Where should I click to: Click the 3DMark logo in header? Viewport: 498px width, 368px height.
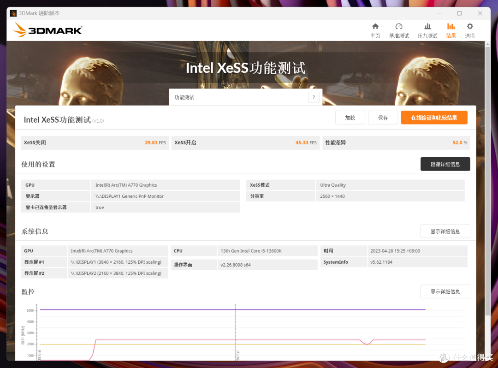point(47,30)
